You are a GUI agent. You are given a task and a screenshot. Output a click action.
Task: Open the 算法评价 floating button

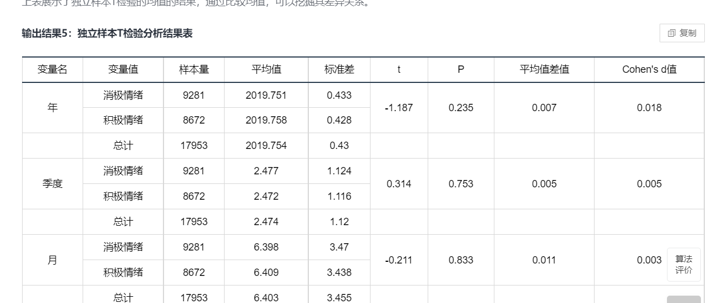pos(683,264)
